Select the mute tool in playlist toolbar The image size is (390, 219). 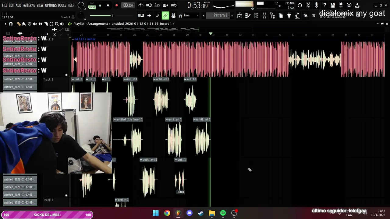pyautogui.click(x=35, y=24)
